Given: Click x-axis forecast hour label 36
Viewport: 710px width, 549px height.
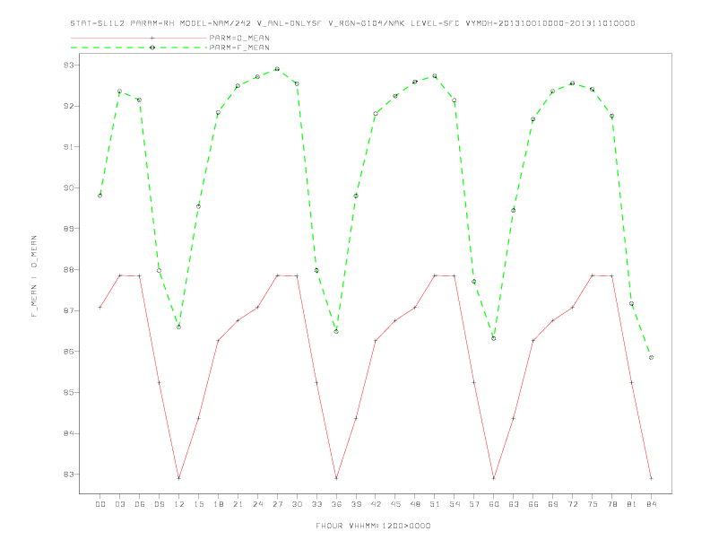Looking at the screenshot, I should click(336, 504).
